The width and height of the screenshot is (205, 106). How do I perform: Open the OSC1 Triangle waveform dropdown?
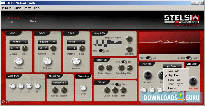(19, 42)
